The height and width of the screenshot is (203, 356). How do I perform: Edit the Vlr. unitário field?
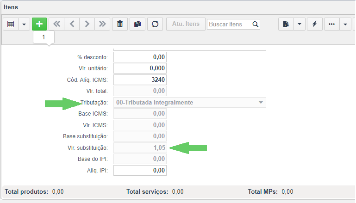pos(140,68)
